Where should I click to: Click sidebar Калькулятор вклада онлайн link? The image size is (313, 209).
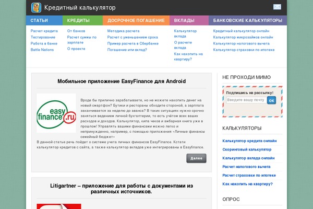click(248, 158)
